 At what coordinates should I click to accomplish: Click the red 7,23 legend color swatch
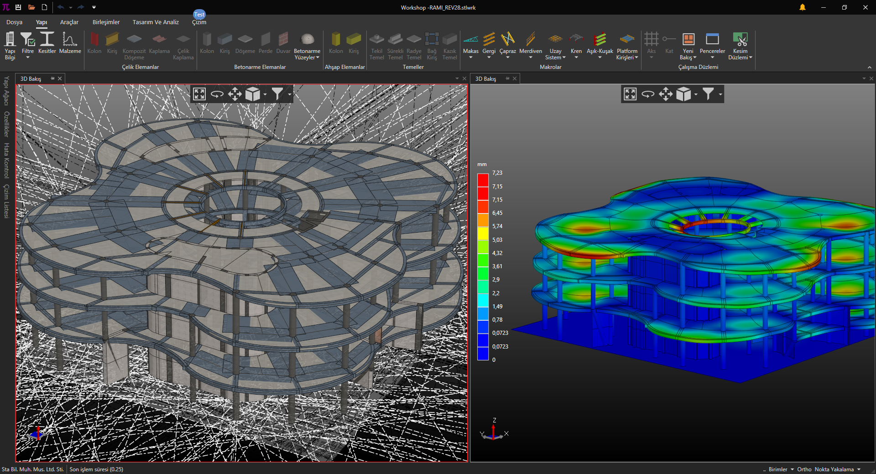483,180
